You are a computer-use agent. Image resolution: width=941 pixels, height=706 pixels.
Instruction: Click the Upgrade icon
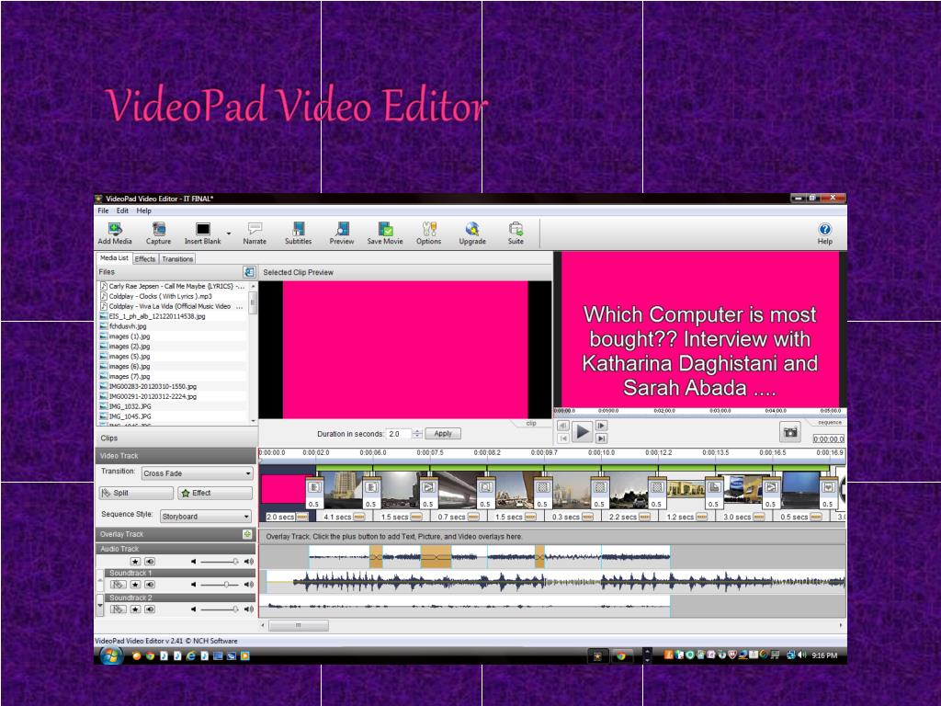tap(472, 233)
